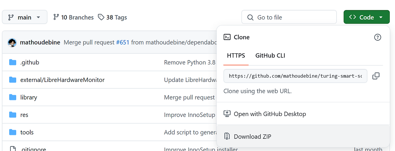Click the Go to file search field

[289, 17]
